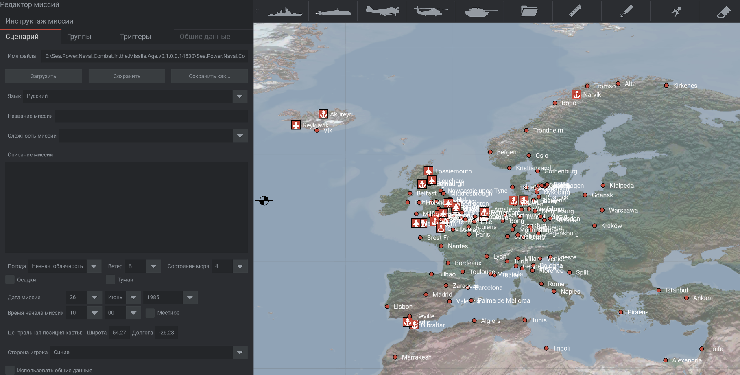This screenshot has width=740, height=375.
Task: Select the fixed-wing aircraft unit tool
Action: tap(382, 11)
